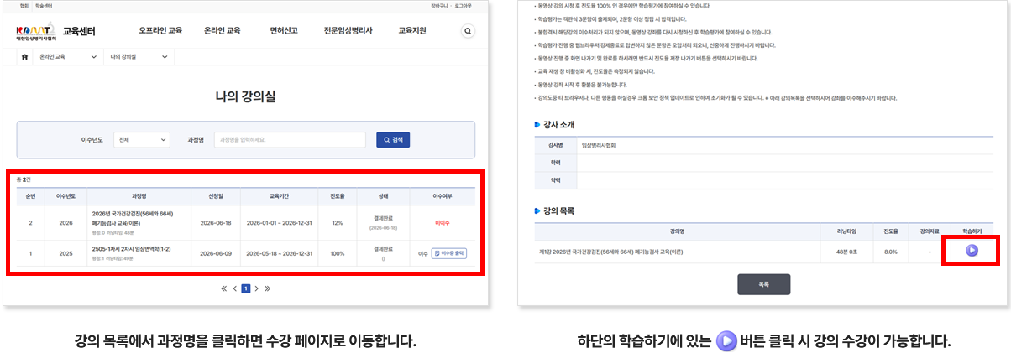
Task: Click the 로그아웃 link
Action: tap(463, 6)
